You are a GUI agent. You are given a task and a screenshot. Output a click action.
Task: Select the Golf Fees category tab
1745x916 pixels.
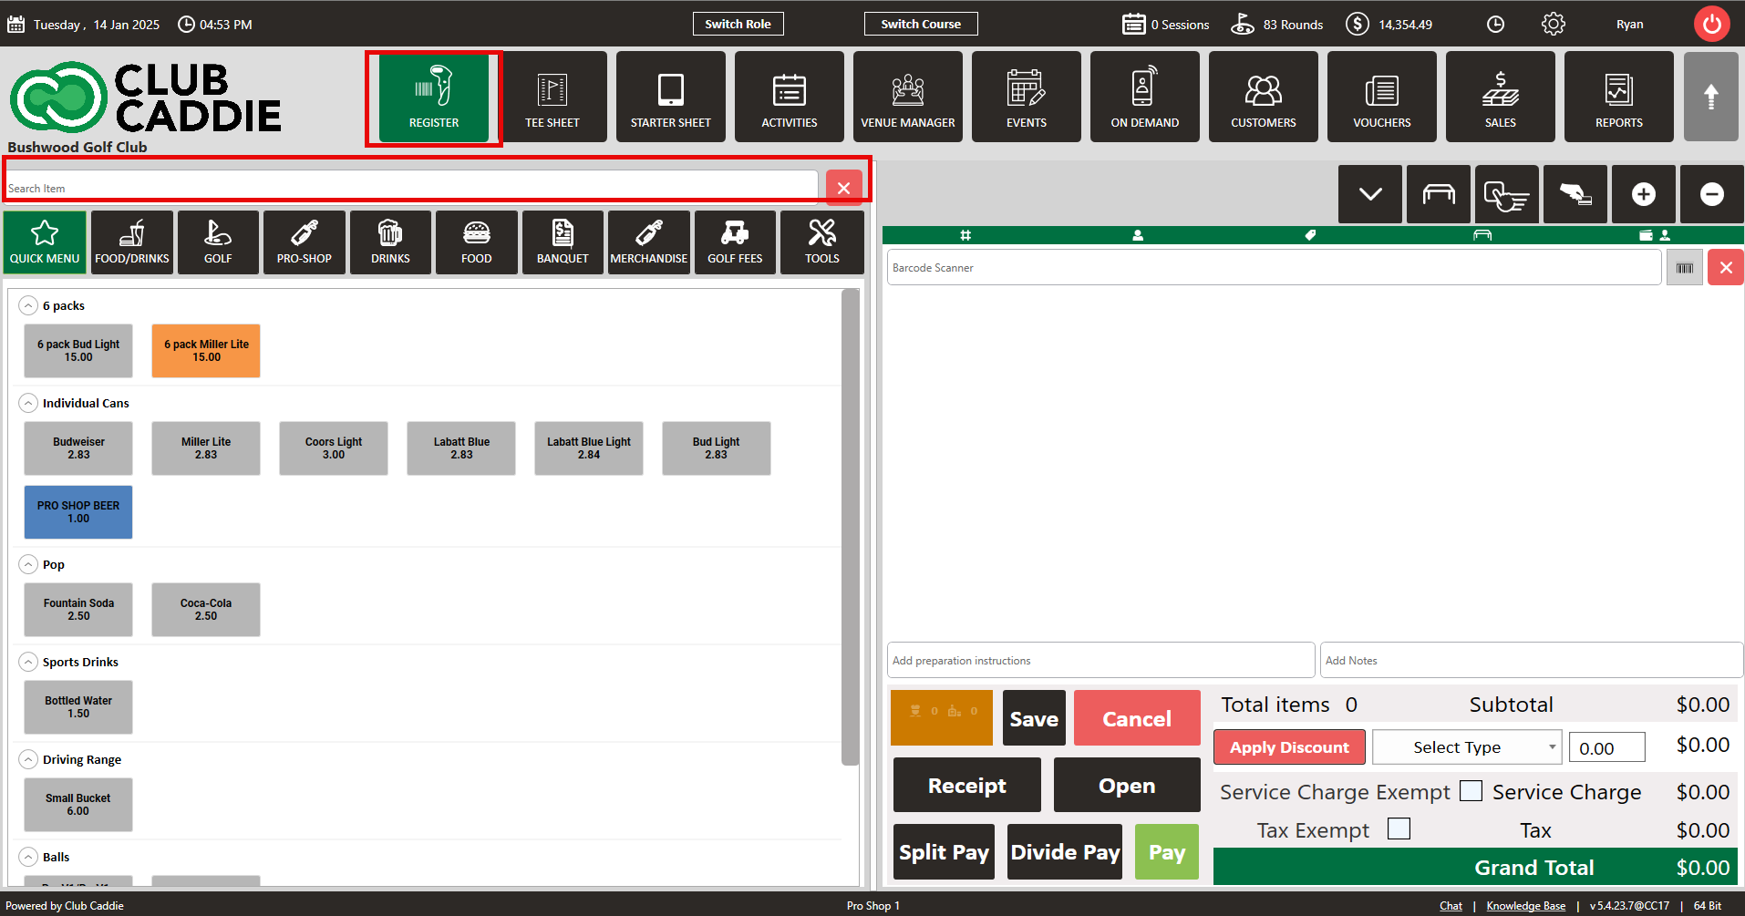[x=735, y=242]
